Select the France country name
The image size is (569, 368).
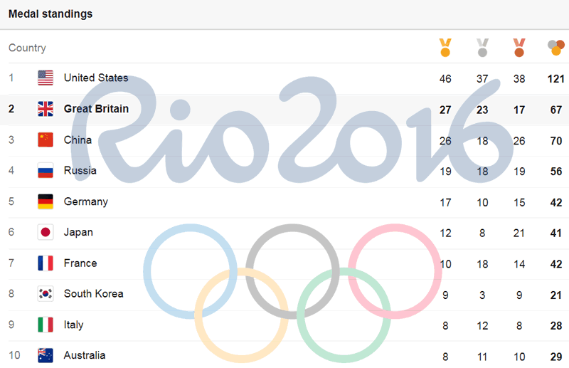(80, 263)
